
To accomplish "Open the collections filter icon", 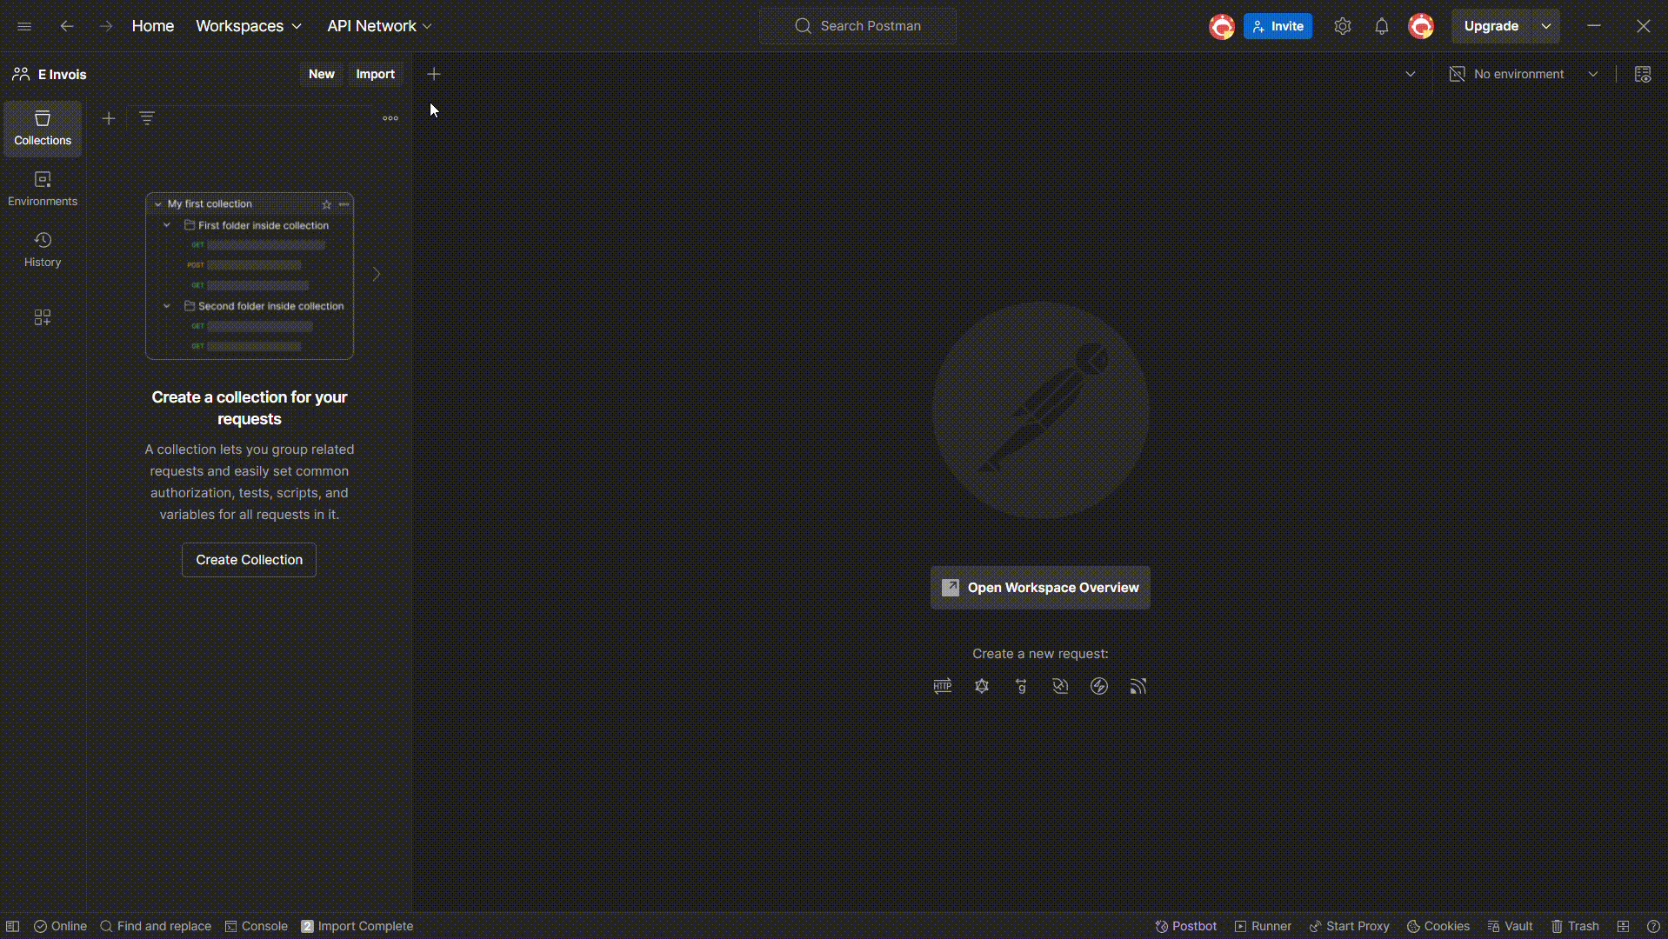I will (x=147, y=118).
